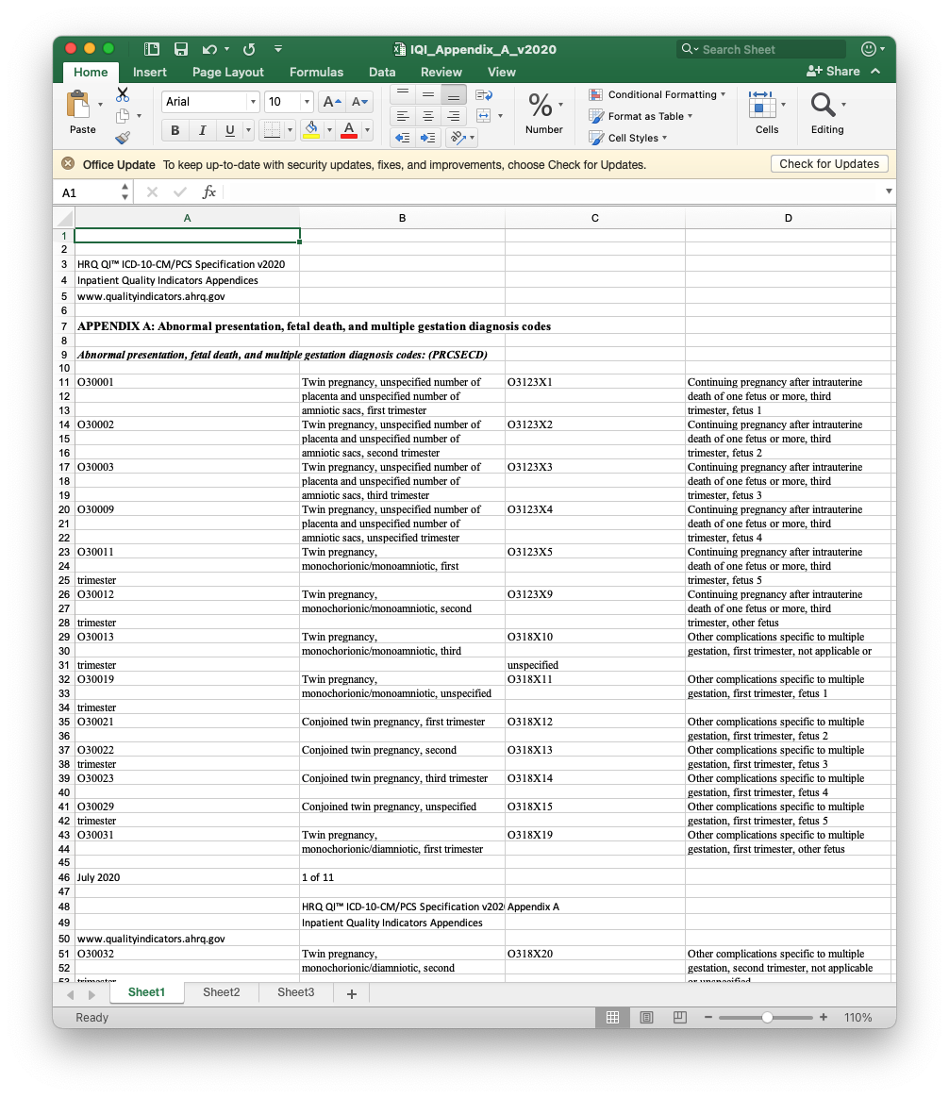
Task: Expand the formula bar chevron
Action: coord(889,191)
